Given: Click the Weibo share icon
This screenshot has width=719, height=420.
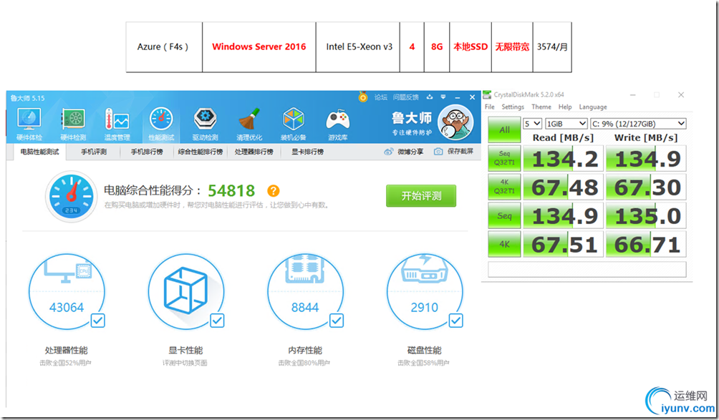Looking at the screenshot, I should point(389,152).
